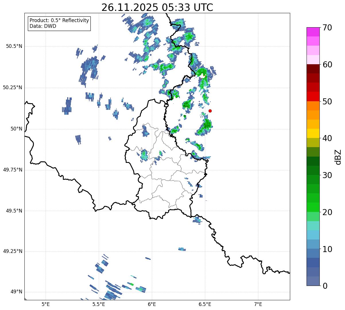This screenshot has height=310, width=345.
Task: Click the 49.75°N latitude label
Action: [x=12, y=170]
